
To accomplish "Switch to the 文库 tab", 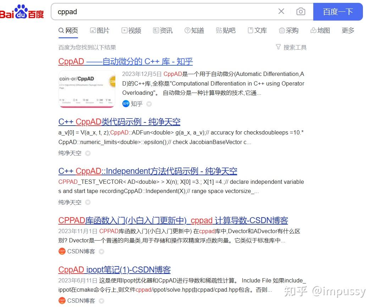I will point(258,31).
